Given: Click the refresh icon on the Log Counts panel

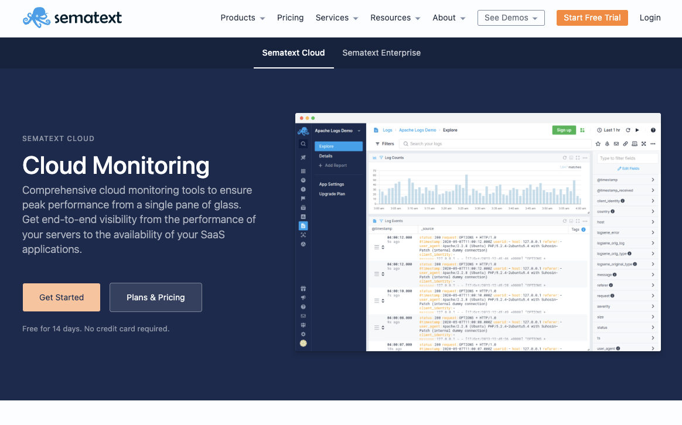Looking at the screenshot, I should [565, 157].
